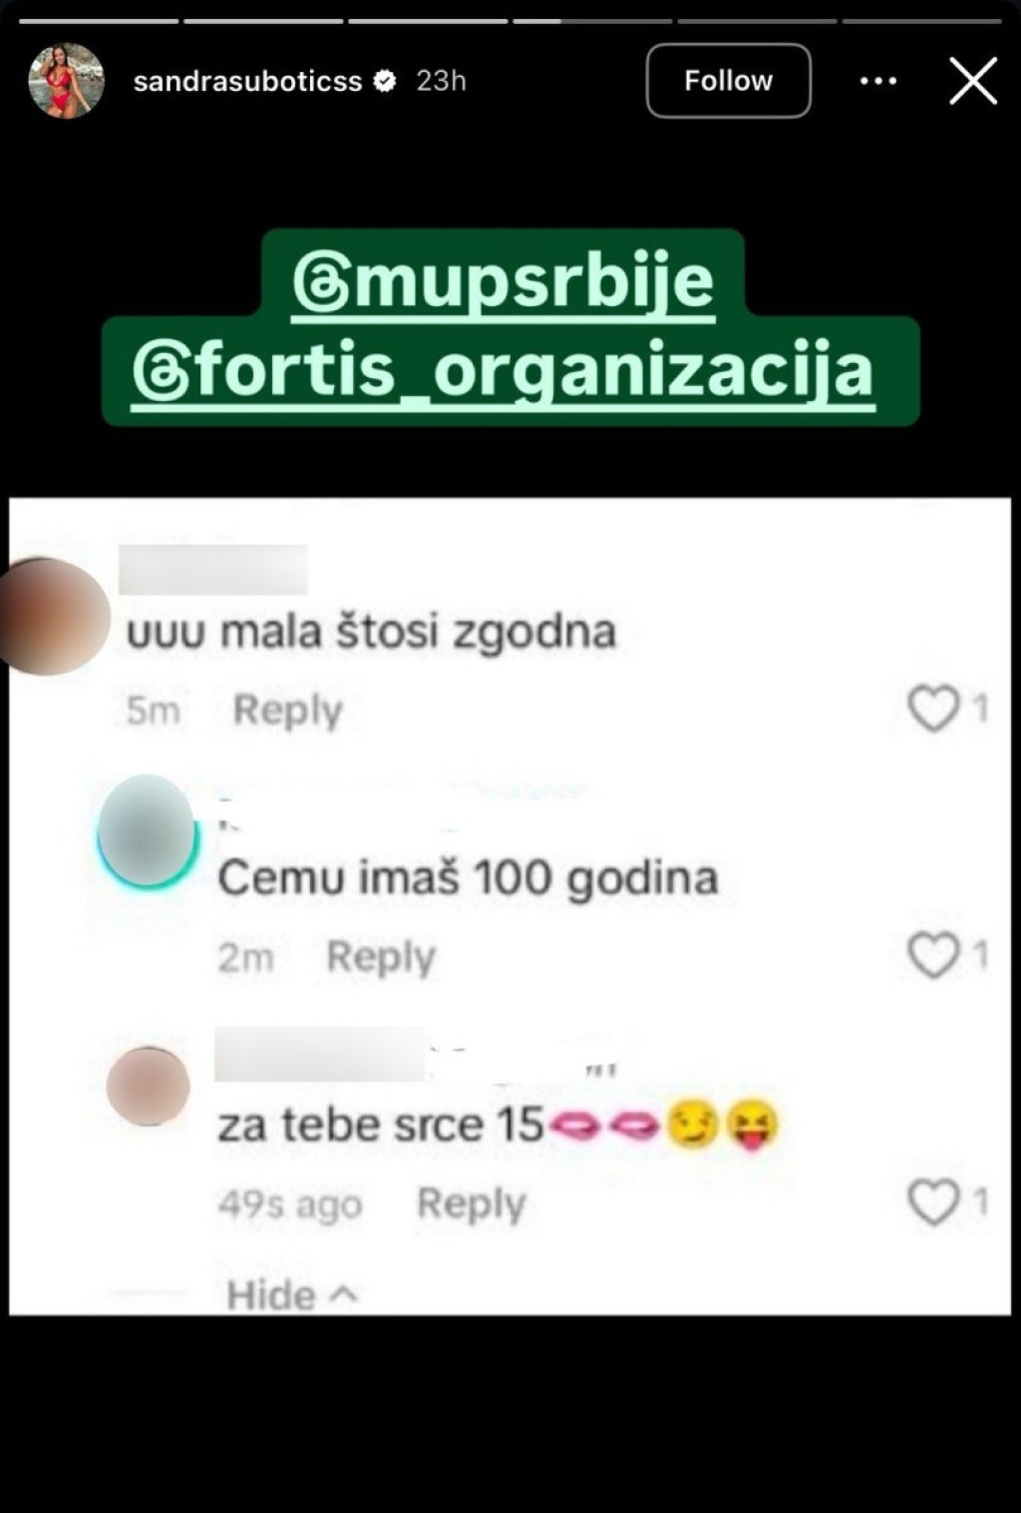Open the teal-ringed avatar of the second commenter
This screenshot has height=1513, width=1021.
pos(148,832)
